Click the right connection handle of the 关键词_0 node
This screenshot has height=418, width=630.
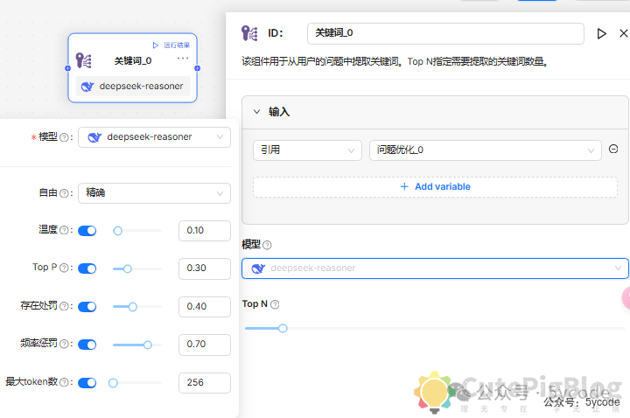coord(197,68)
